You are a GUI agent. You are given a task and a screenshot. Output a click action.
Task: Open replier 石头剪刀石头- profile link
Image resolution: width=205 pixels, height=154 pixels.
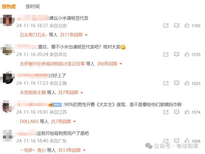[33, 35]
